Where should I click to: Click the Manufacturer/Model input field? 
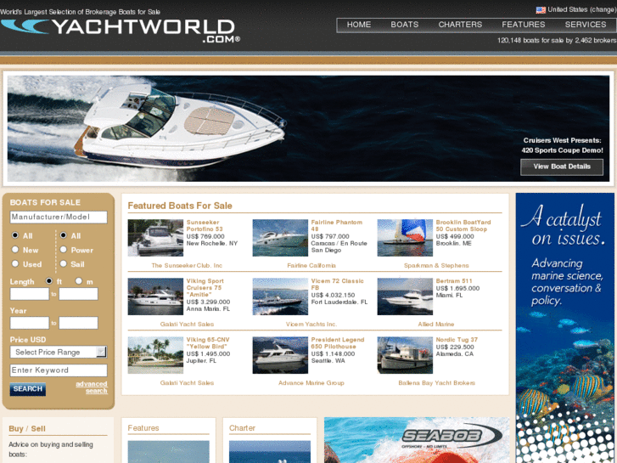click(x=59, y=217)
